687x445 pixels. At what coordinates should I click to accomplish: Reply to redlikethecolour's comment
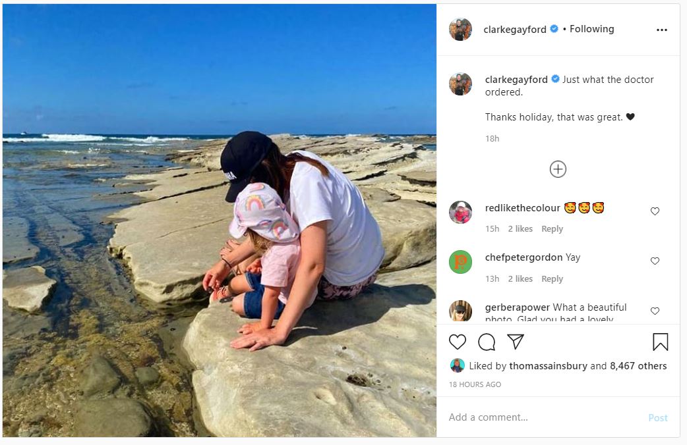pos(552,229)
